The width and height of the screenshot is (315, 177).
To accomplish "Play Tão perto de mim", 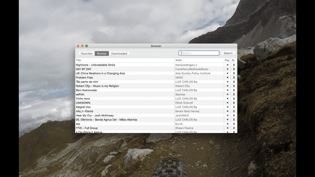I will click(x=227, y=82).
